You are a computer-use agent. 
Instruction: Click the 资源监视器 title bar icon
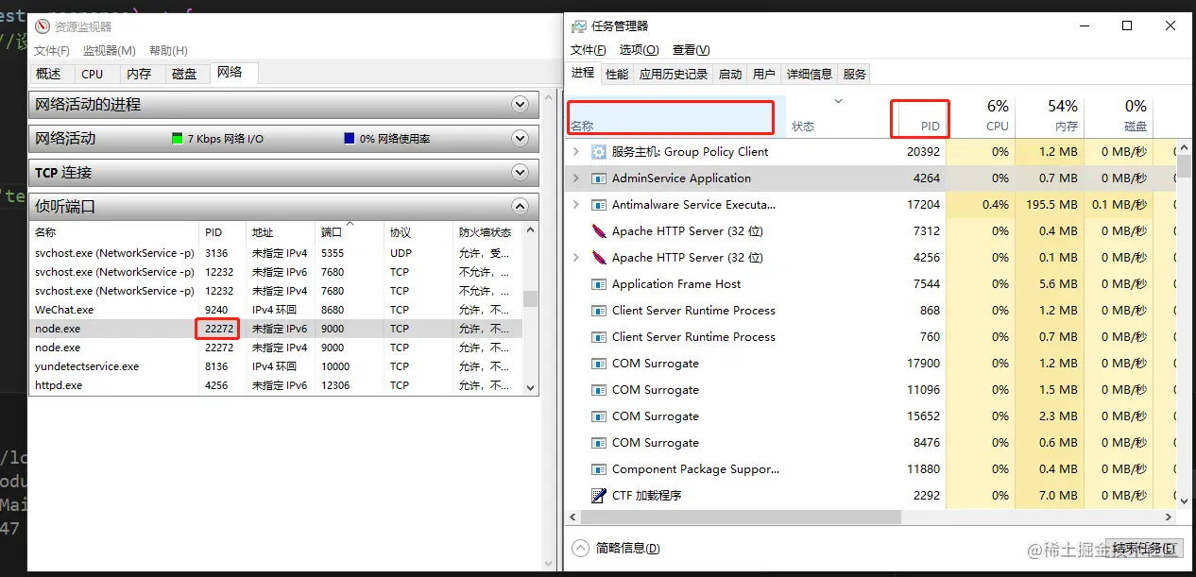pyautogui.click(x=42, y=27)
